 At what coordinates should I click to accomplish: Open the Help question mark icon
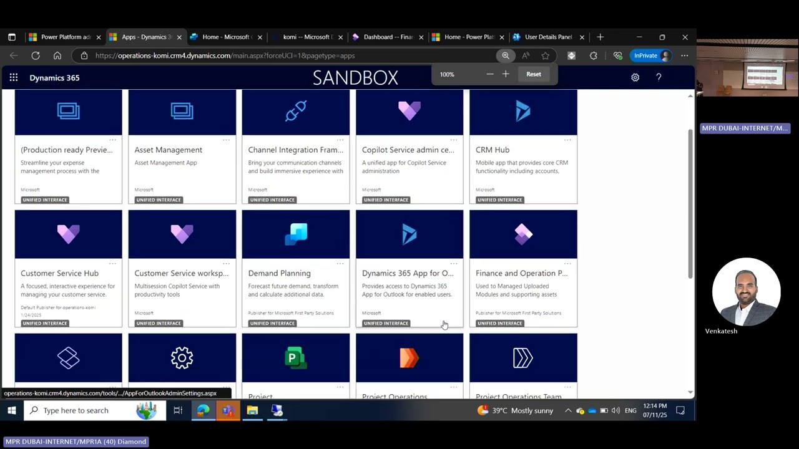pos(659,77)
